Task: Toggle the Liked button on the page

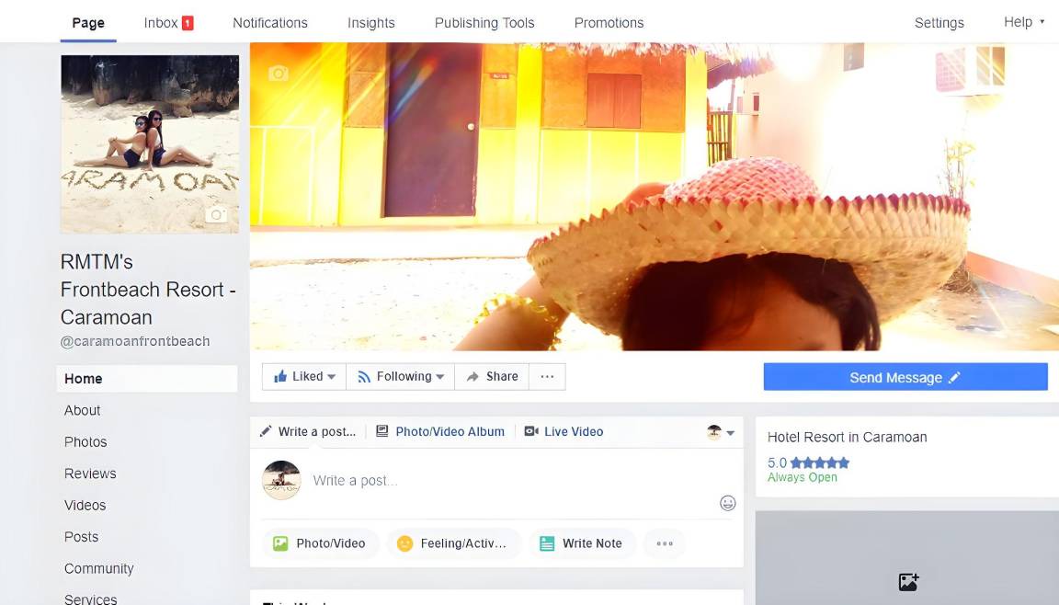Action: (x=304, y=377)
